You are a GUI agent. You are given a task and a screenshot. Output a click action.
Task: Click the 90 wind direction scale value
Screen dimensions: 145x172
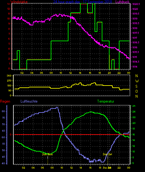10,90
